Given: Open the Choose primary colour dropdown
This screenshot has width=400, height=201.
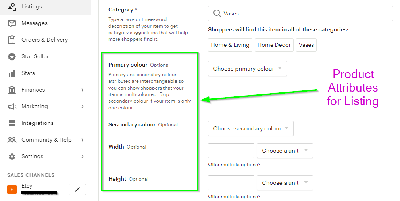Looking at the screenshot, I should tap(247, 69).
